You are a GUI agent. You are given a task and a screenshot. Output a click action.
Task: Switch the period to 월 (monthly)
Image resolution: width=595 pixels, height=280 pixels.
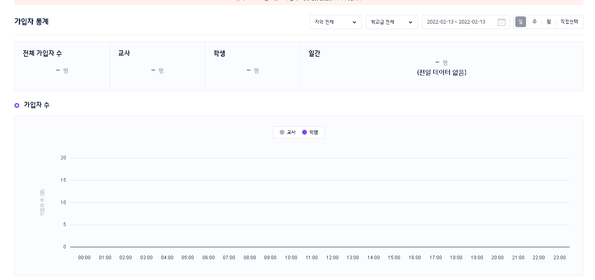click(x=549, y=22)
